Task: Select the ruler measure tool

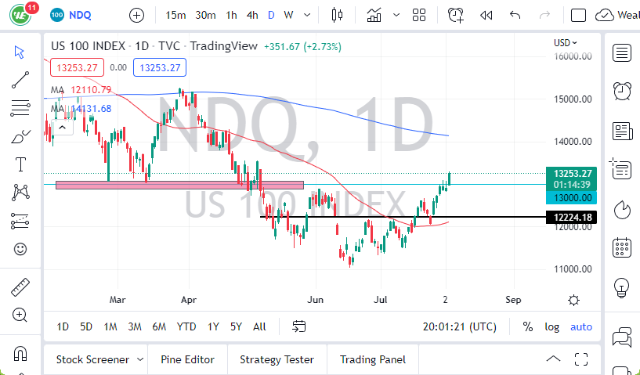Action: tap(20, 287)
